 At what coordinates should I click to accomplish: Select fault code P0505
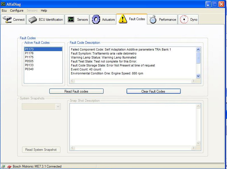pos(29,61)
